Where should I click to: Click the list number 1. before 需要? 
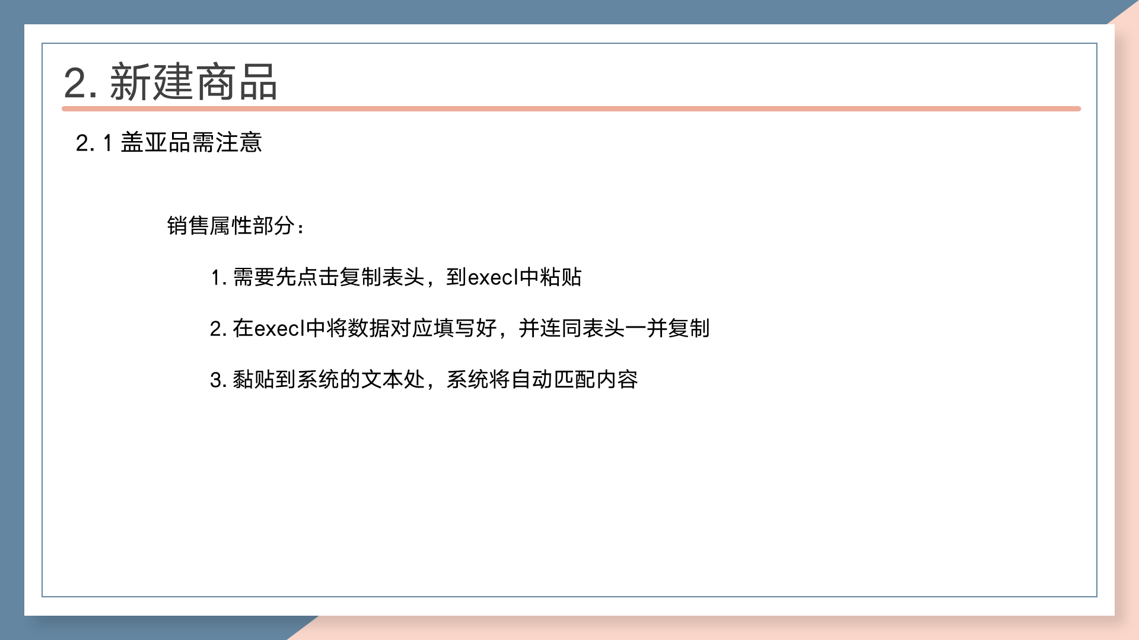(218, 277)
